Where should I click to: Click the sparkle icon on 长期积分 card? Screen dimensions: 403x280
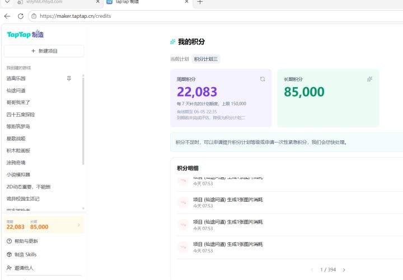[369, 79]
